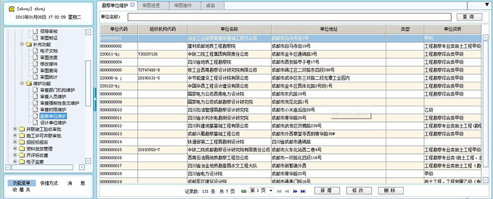Image resolution: width=493 pixels, height=199 pixels.
Task: Expand the 并联竣工验收审批 node
Action: pos(15,129)
